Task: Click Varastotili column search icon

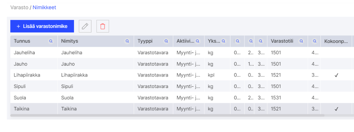Action: click(x=301, y=41)
